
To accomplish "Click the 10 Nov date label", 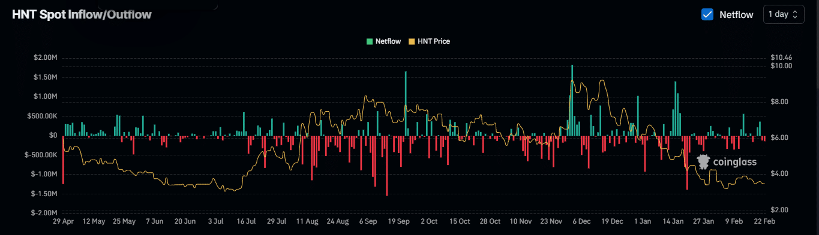I will [521, 221].
